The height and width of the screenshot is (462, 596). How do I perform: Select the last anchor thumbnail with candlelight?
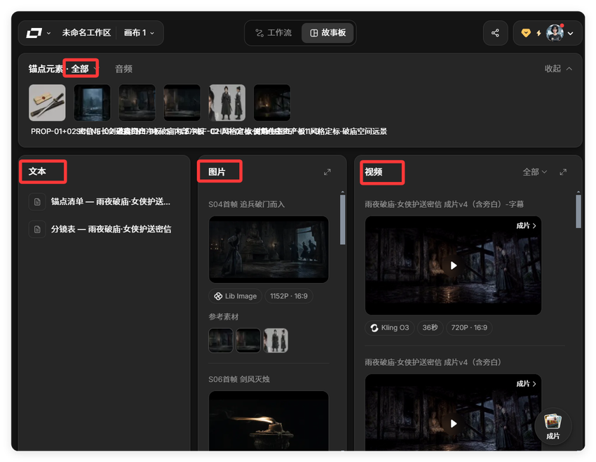pos(272,103)
